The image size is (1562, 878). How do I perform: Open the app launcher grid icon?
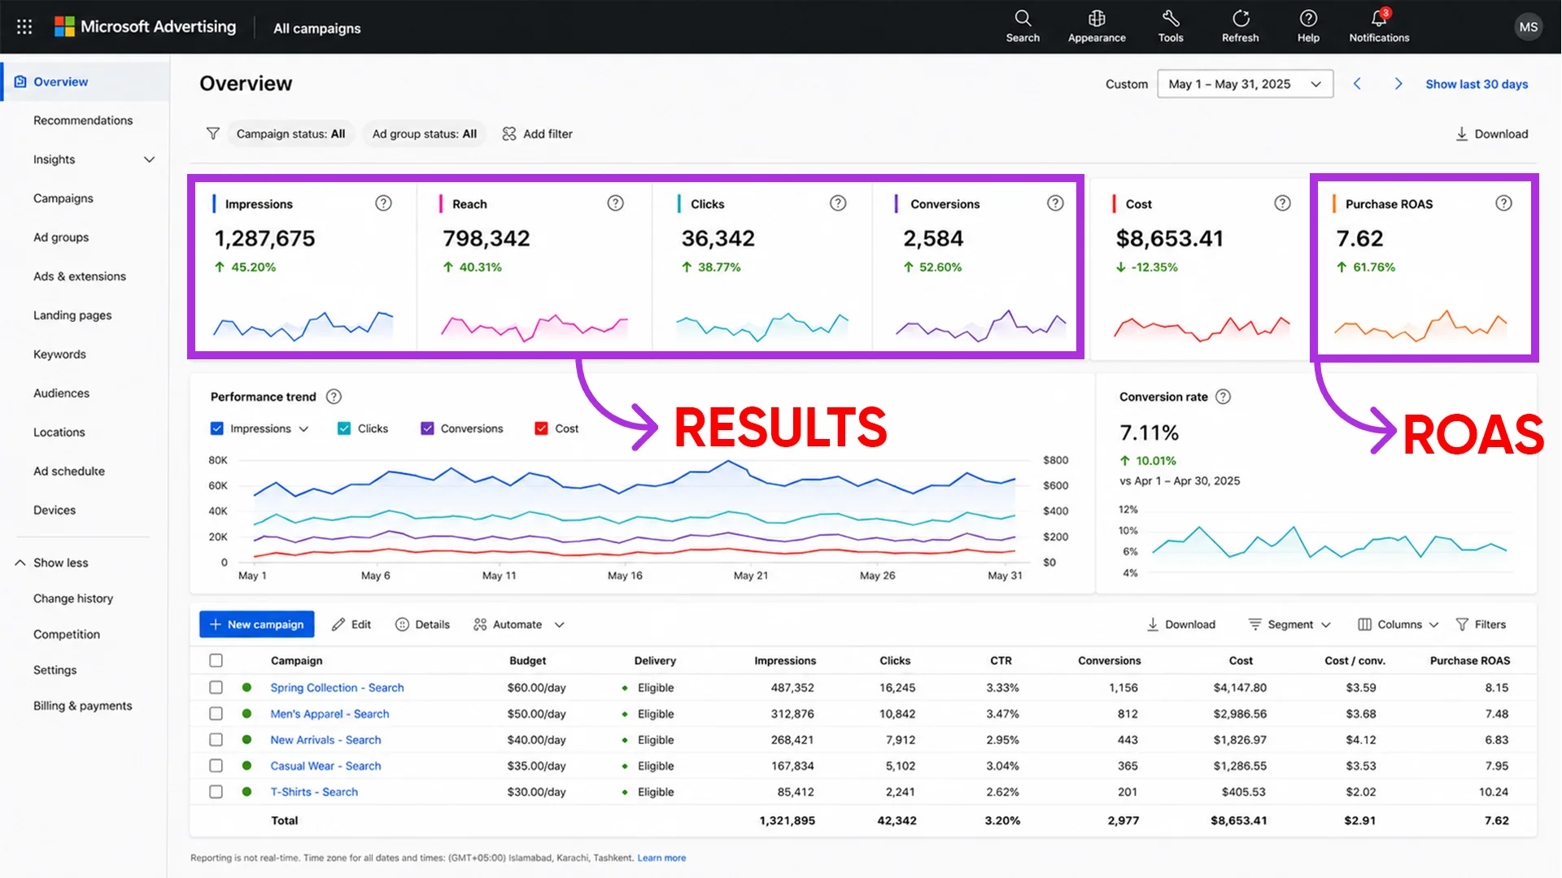coord(24,27)
